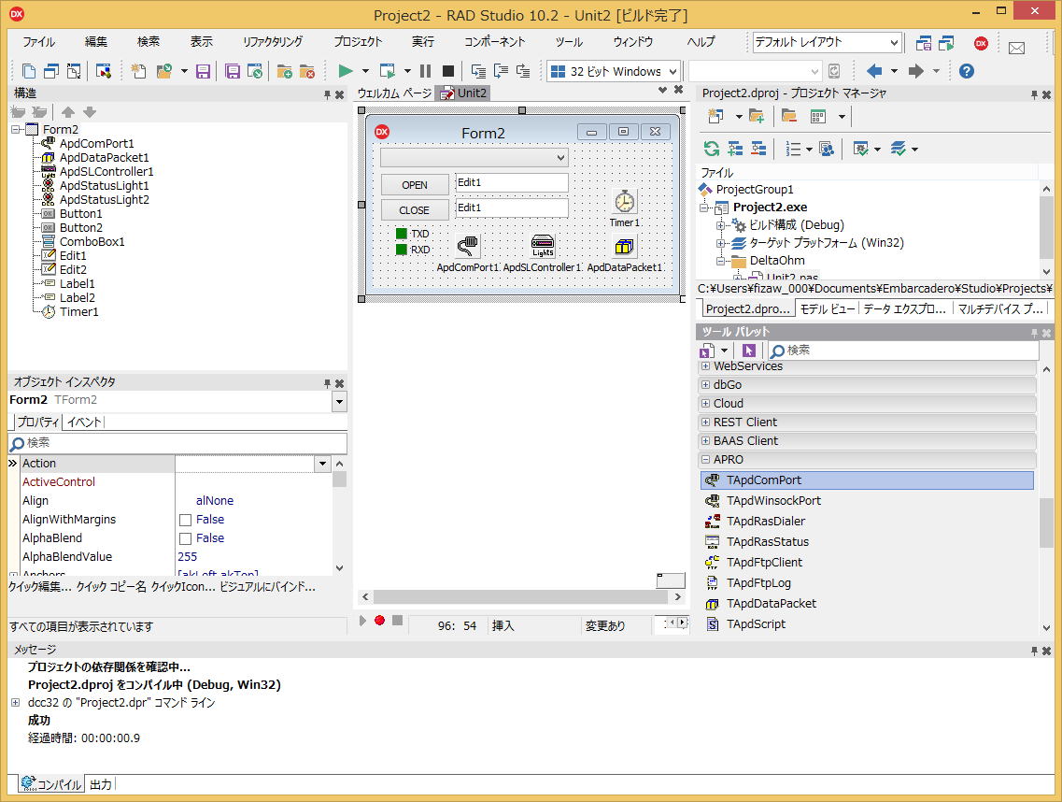
Task: Click the RXD status light
Action: click(x=401, y=250)
